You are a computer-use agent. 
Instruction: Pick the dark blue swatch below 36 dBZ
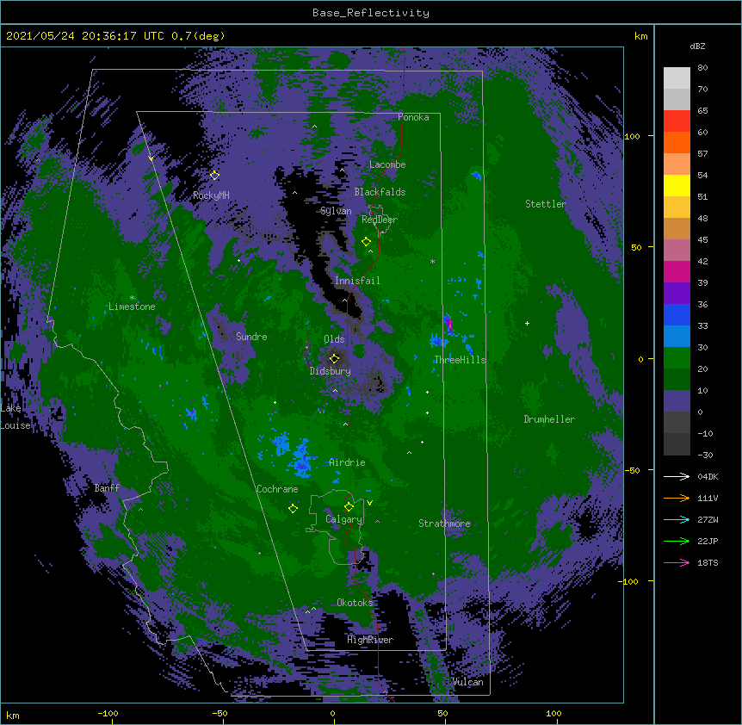[x=677, y=314]
